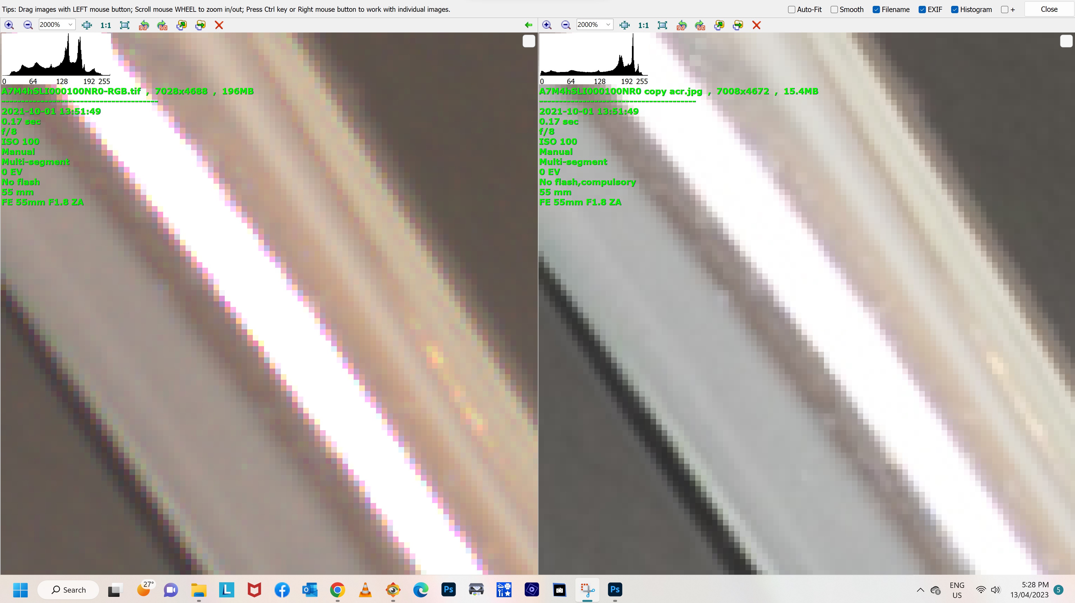This screenshot has width=1075, height=603.
Task: Open left panel 2000% zoom dropdown
Action: [x=70, y=25]
